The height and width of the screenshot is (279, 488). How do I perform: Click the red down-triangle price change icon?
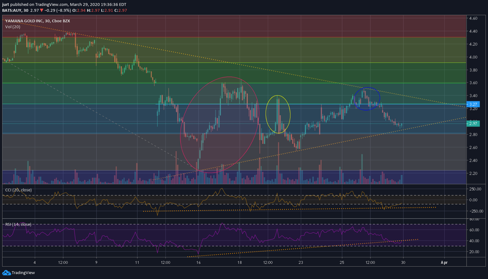[x=41, y=11]
